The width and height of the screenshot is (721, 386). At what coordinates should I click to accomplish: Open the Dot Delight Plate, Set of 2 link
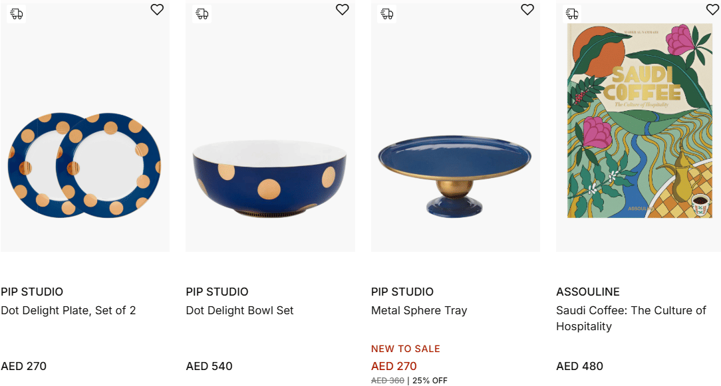69,310
